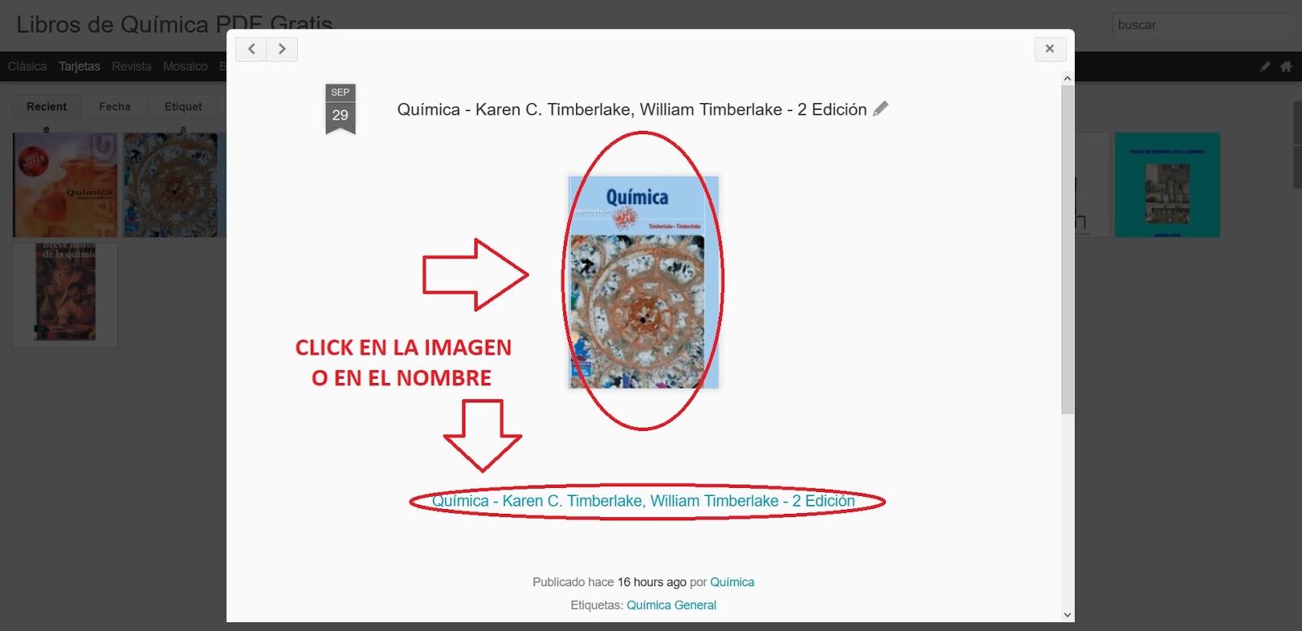Go to previous post with left chevron

point(251,50)
